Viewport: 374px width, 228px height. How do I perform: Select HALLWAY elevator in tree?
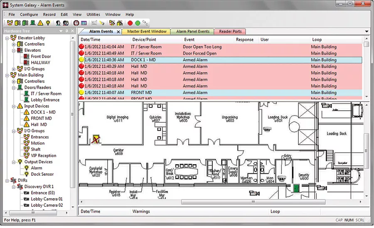(x=41, y=63)
